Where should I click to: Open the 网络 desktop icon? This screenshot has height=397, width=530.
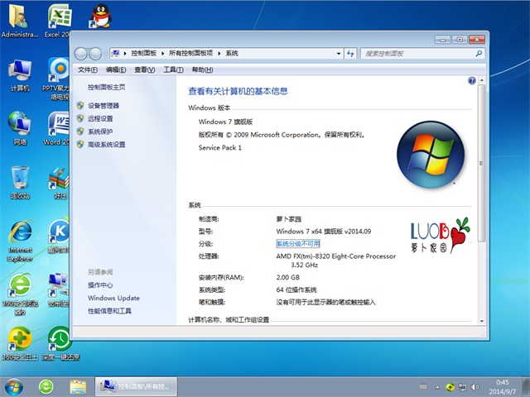[x=20, y=129]
